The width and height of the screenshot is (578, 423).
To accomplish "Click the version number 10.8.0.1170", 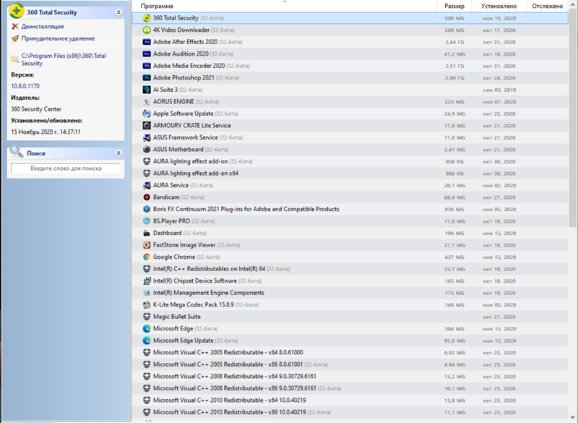I will (25, 86).
